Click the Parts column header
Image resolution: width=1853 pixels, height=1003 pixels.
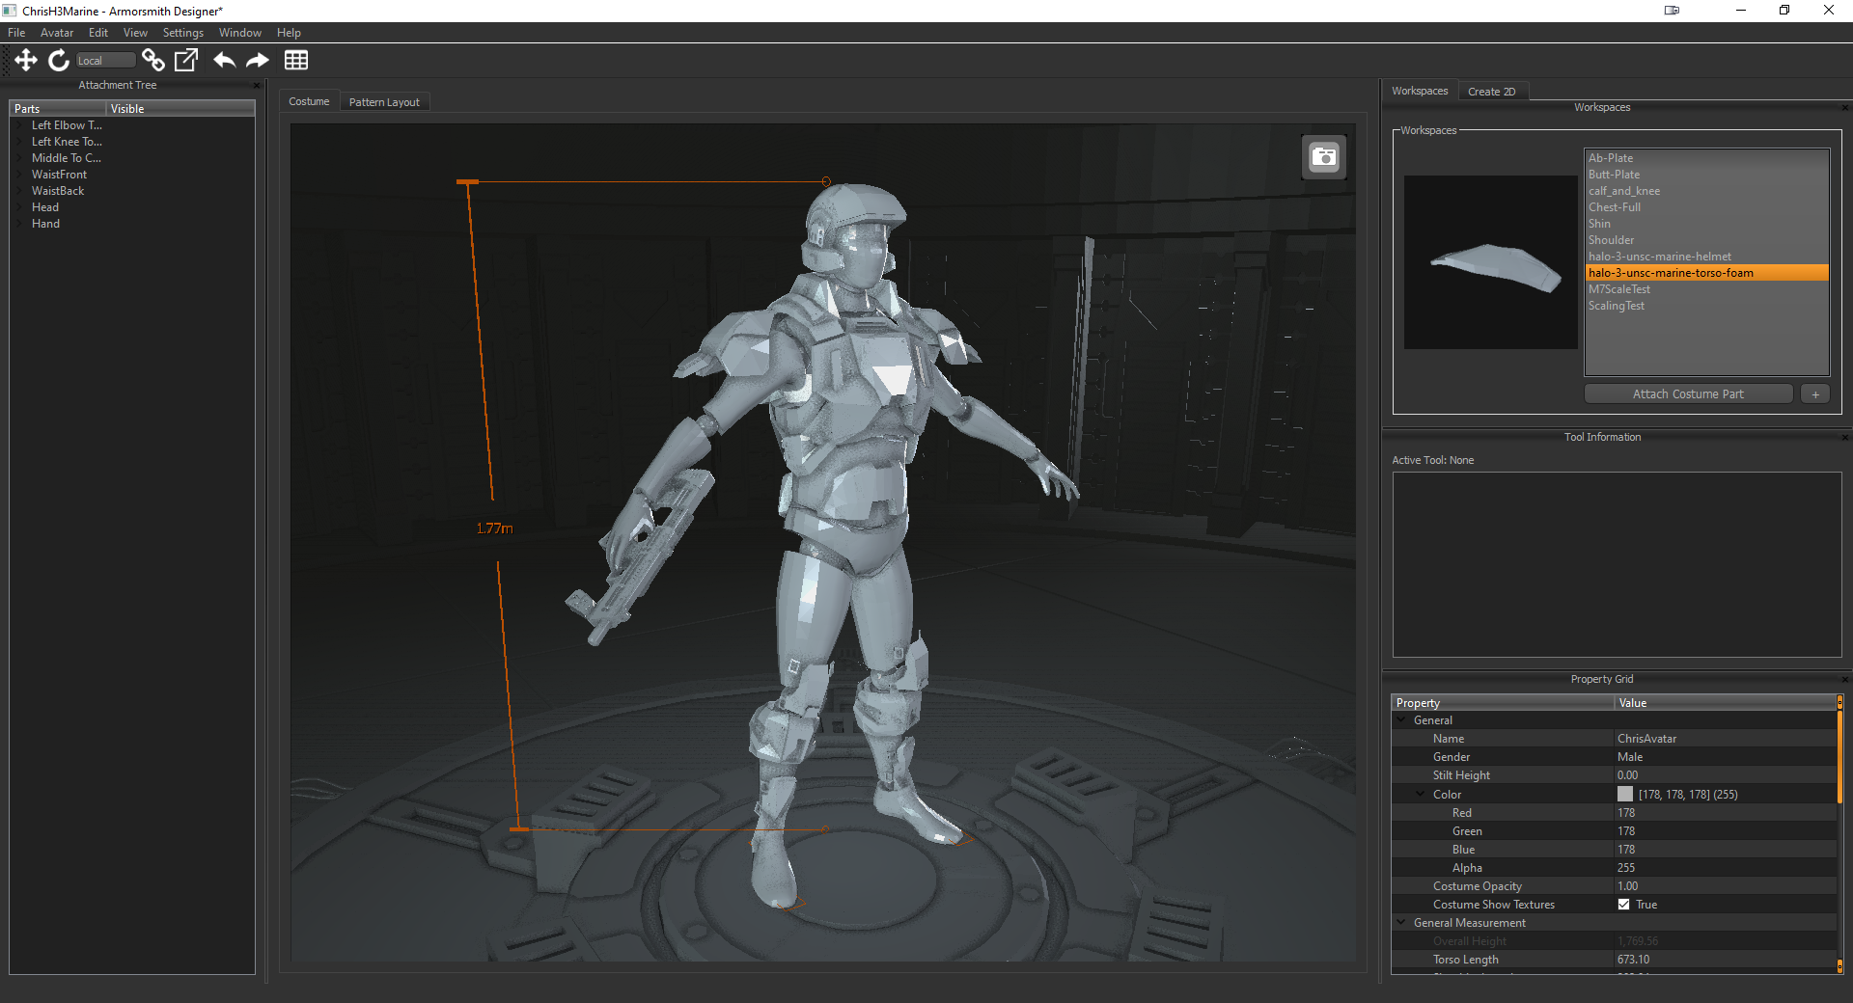pos(58,109)
